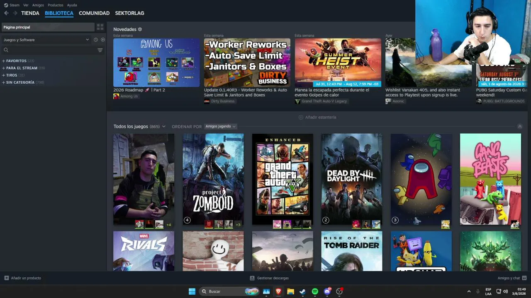Viewport: 531px width, 298px height.
Task: Switch to the COMUNIDAD tab
Action: point(94,13)
